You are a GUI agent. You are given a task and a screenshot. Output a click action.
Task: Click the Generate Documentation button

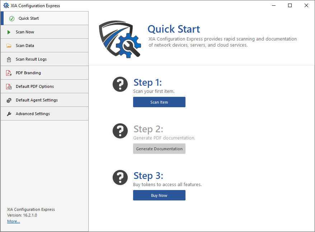coord(159,149)
